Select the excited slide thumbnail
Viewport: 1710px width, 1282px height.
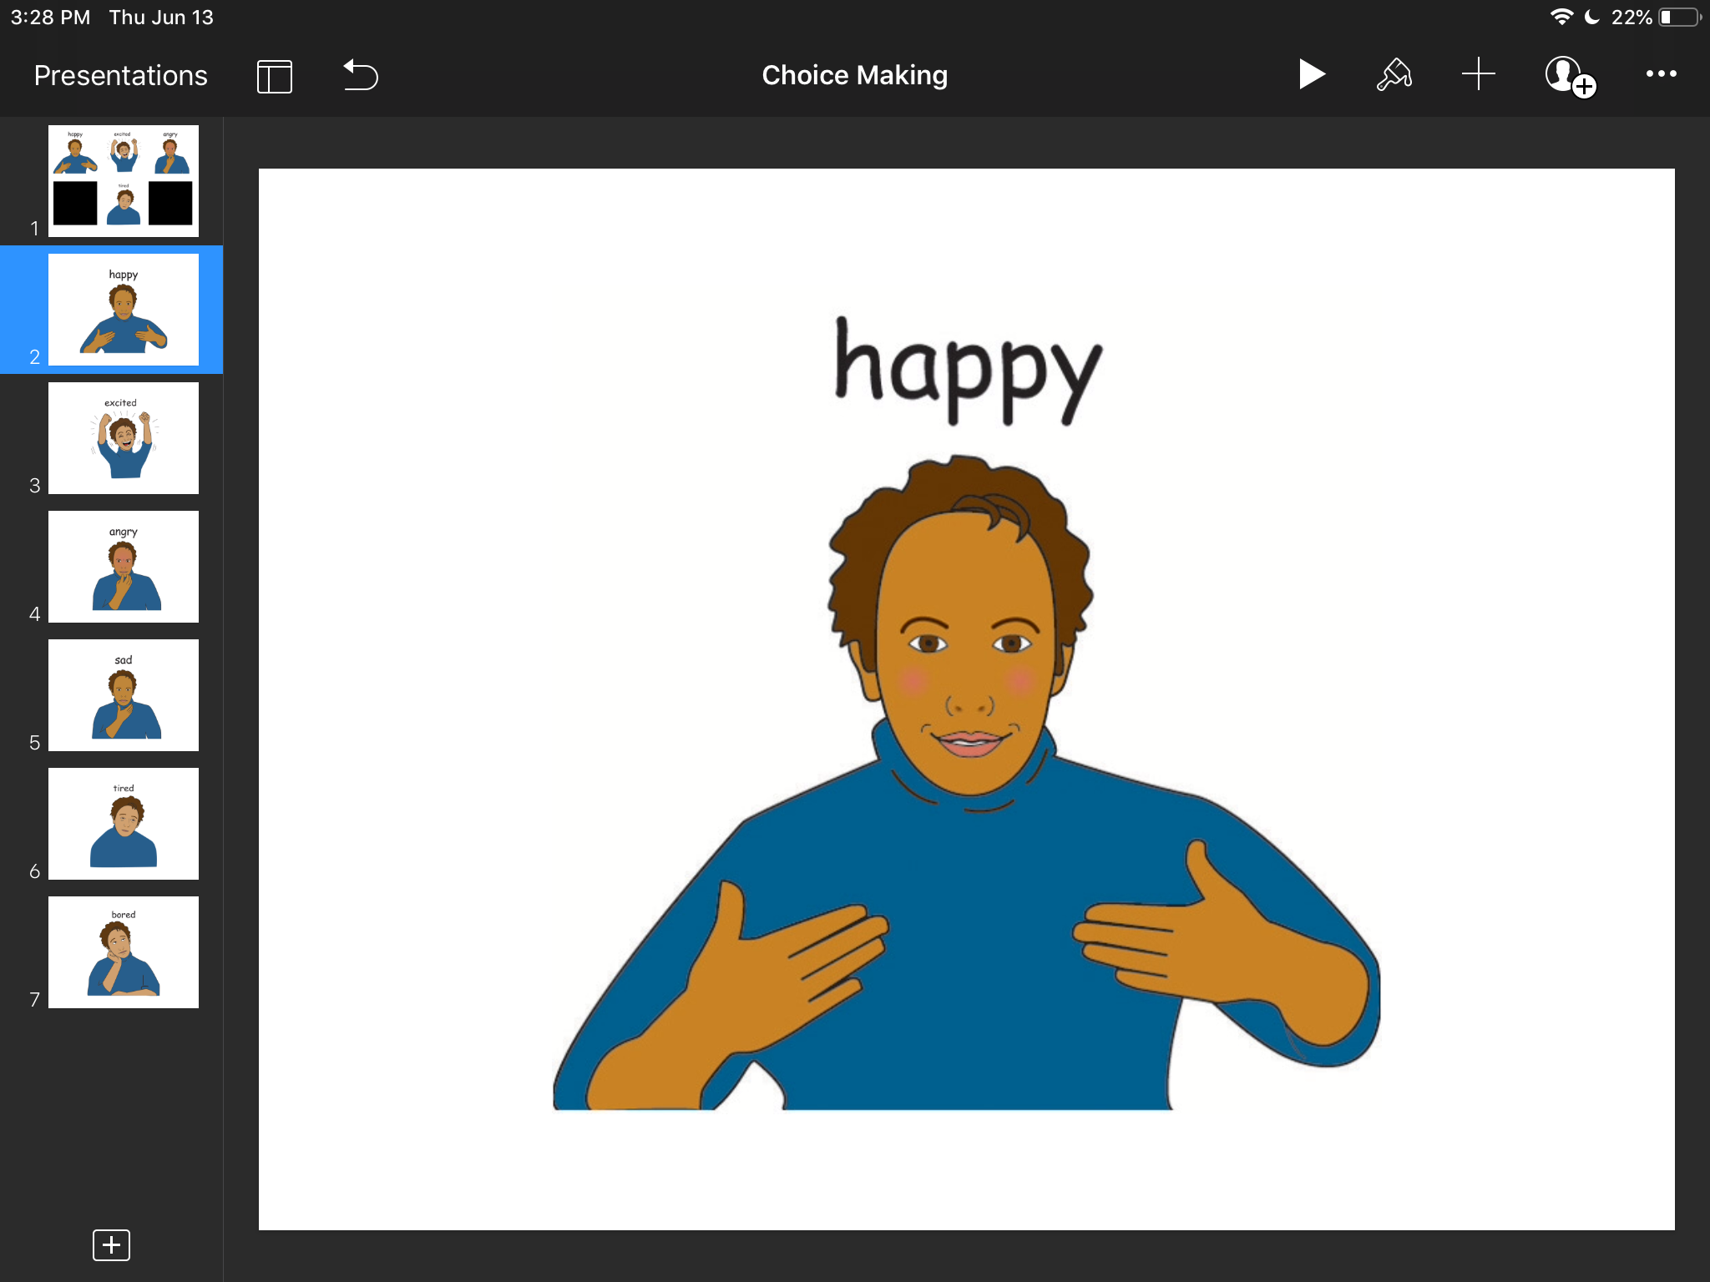pyautogui.click(x=124, y=438)
